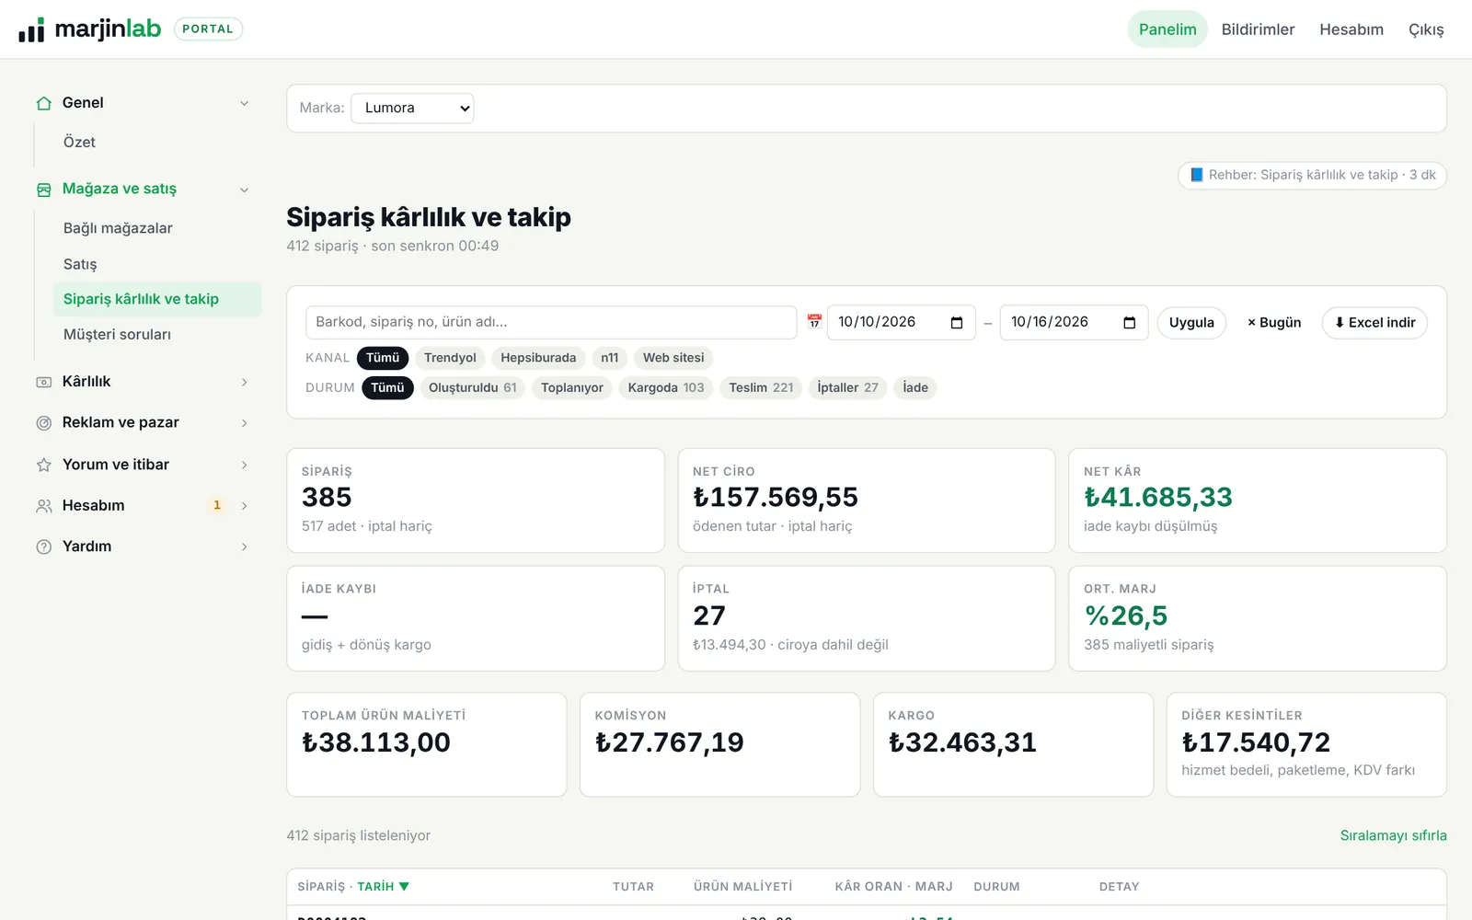Click the Excel indir button

coord(1374,323)
